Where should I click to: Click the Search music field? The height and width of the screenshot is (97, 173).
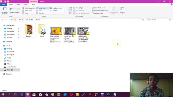pos(158,20)
